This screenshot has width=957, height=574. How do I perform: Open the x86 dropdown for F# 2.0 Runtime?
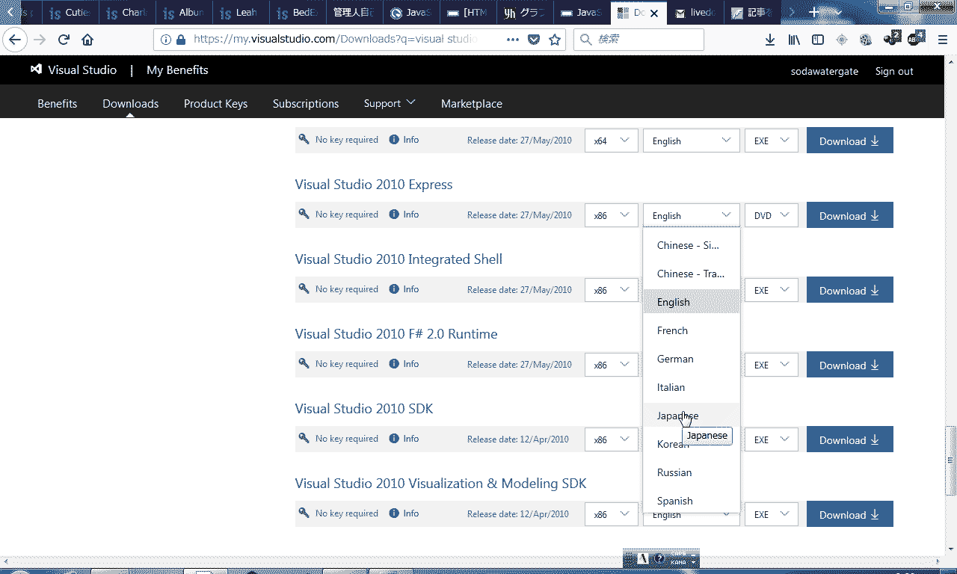tap(611, 364)
